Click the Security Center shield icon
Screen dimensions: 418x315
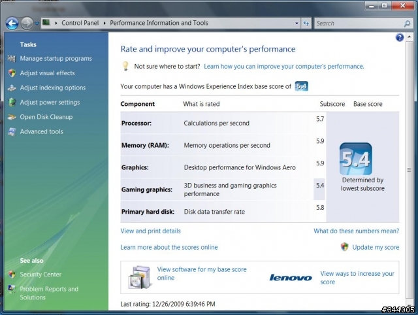[12, 274]
